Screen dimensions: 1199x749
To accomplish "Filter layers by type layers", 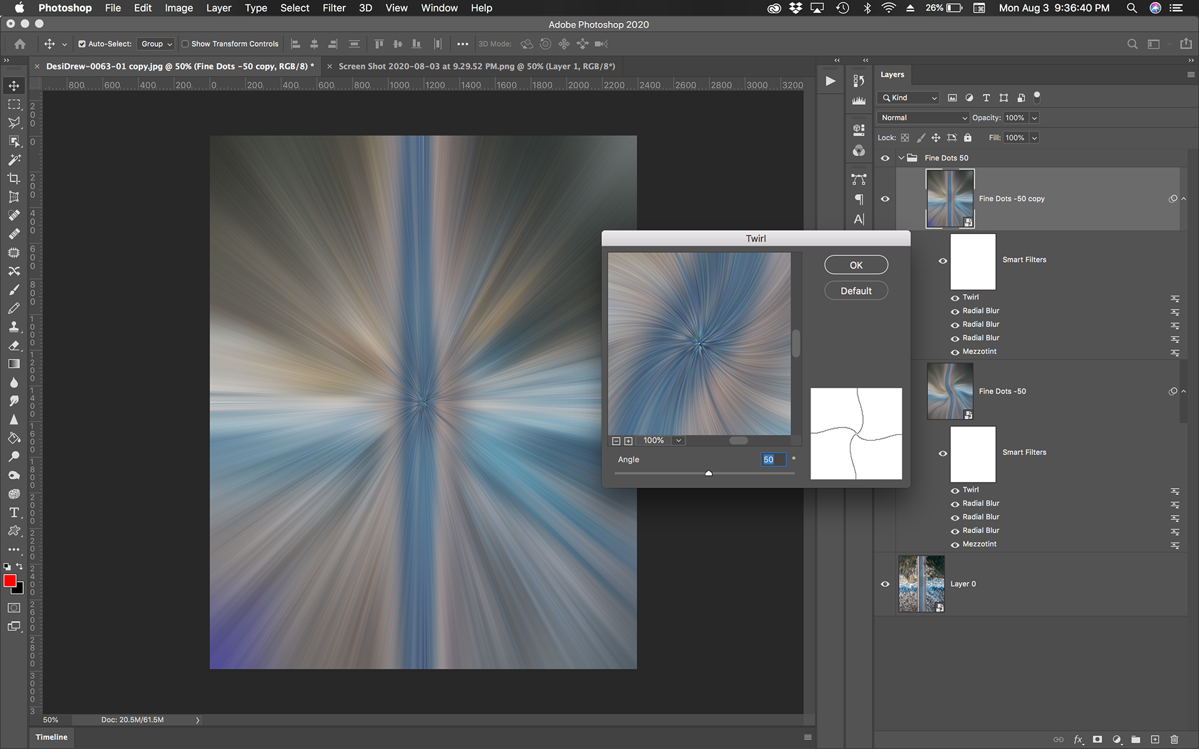I will pyautogui.click(x=986, y=98).
